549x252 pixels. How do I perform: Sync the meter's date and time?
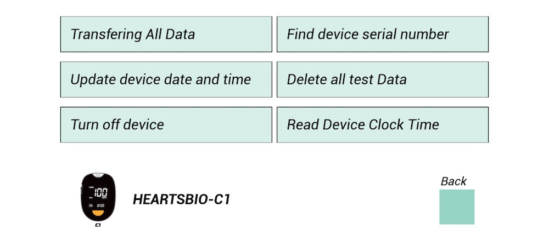[x=166, y=79]
